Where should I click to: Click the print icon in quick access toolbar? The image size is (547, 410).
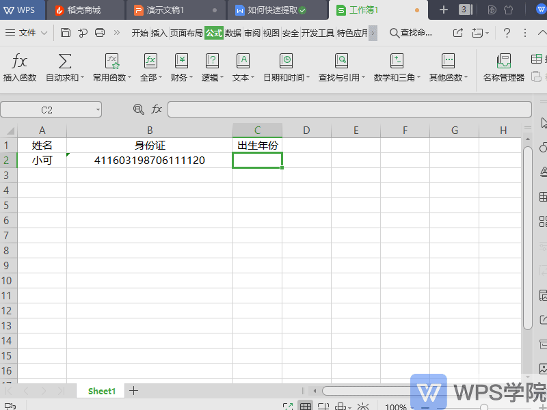[100, 33]
